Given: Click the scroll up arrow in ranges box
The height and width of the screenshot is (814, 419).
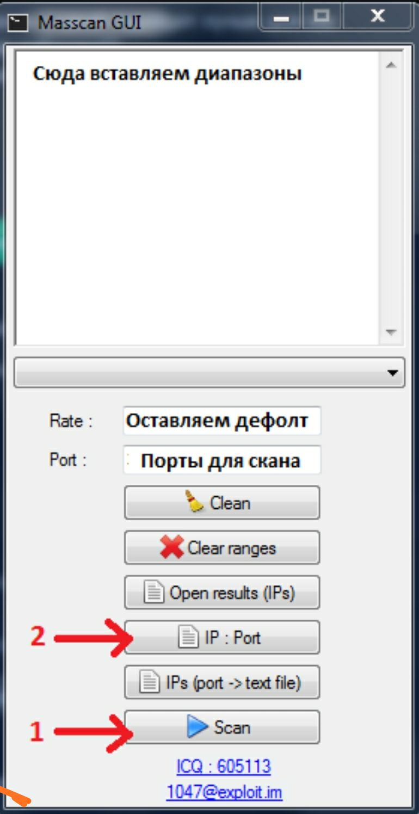Looking at the screenshot, I should pos(391,65).
